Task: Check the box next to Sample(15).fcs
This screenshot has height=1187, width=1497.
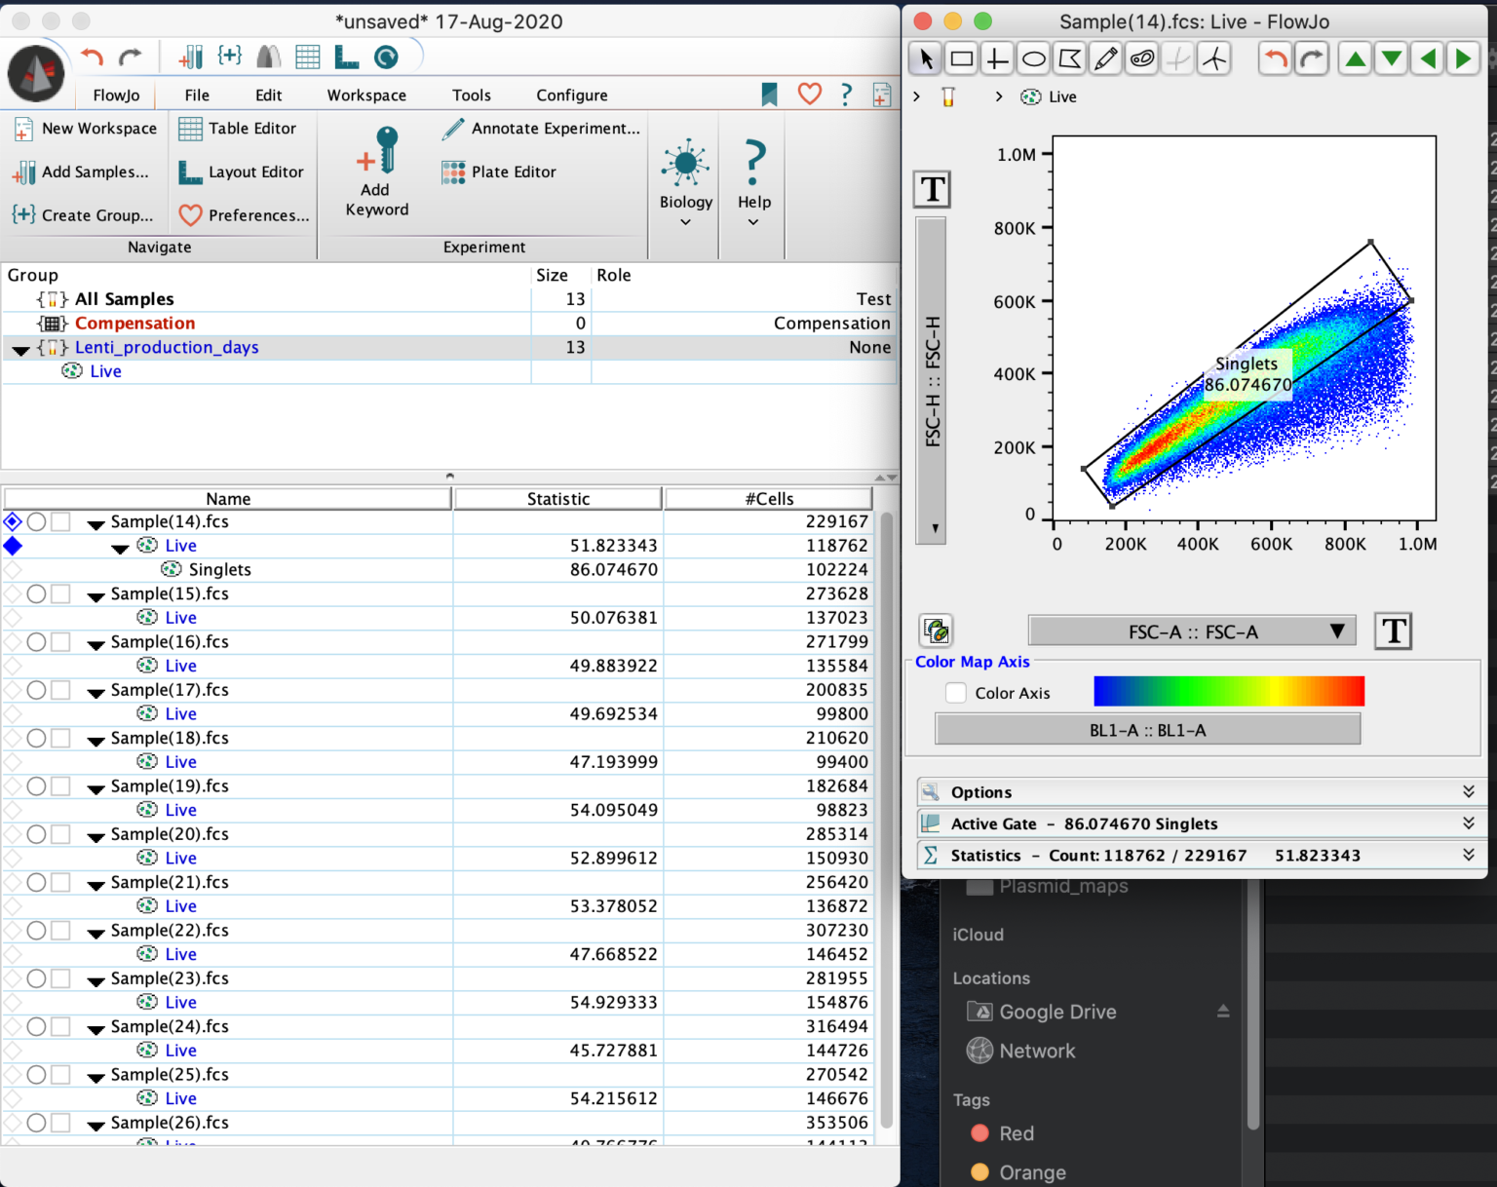Action: [x=60, y=593]
